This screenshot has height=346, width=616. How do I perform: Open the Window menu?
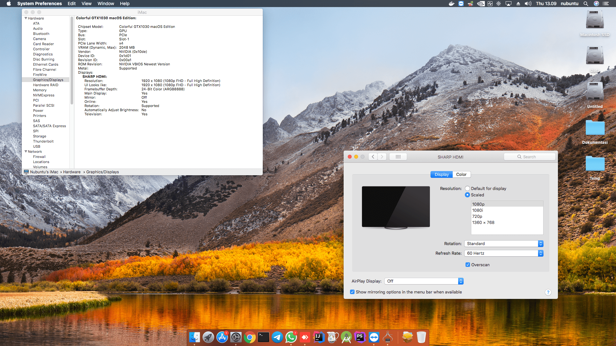pyautogui.click(x=106, y=4)
